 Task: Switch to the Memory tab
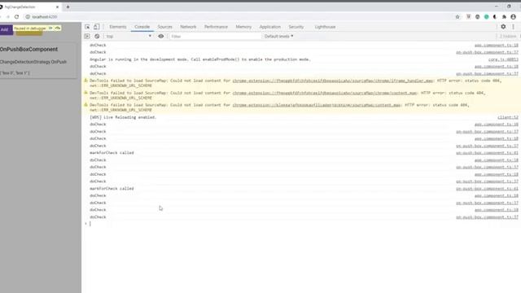click(243, 27)
